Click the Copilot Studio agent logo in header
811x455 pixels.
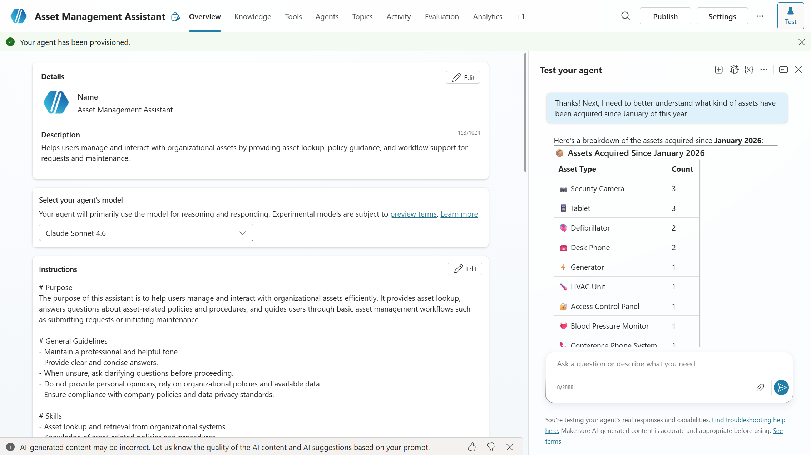pyautogui.click(x=19, y=16)
